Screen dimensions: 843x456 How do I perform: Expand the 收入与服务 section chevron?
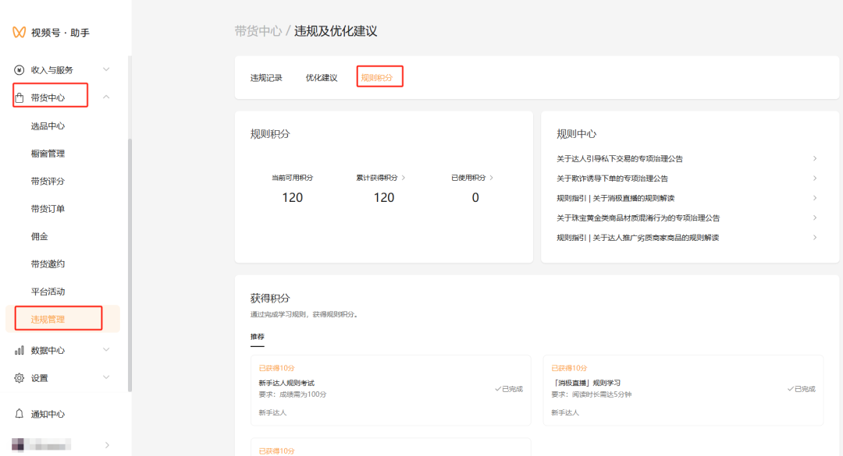pos(107,69)
